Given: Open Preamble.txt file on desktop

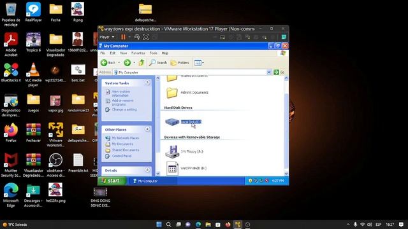Looking at the screenshot, I should (x=78, y=163).
